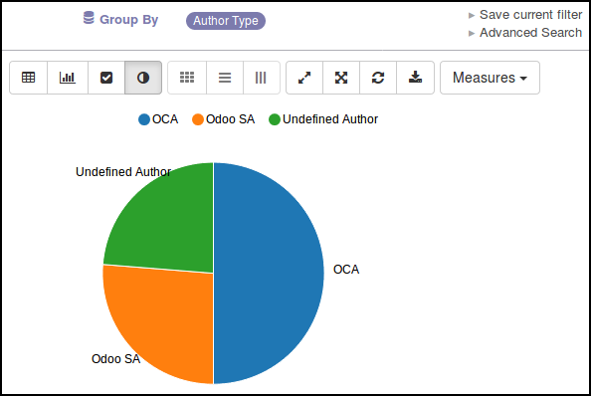Toggle Odoo SA series in the legend
Image resolution: width=591 pixels, height=396 pixels.
point(224,119)
